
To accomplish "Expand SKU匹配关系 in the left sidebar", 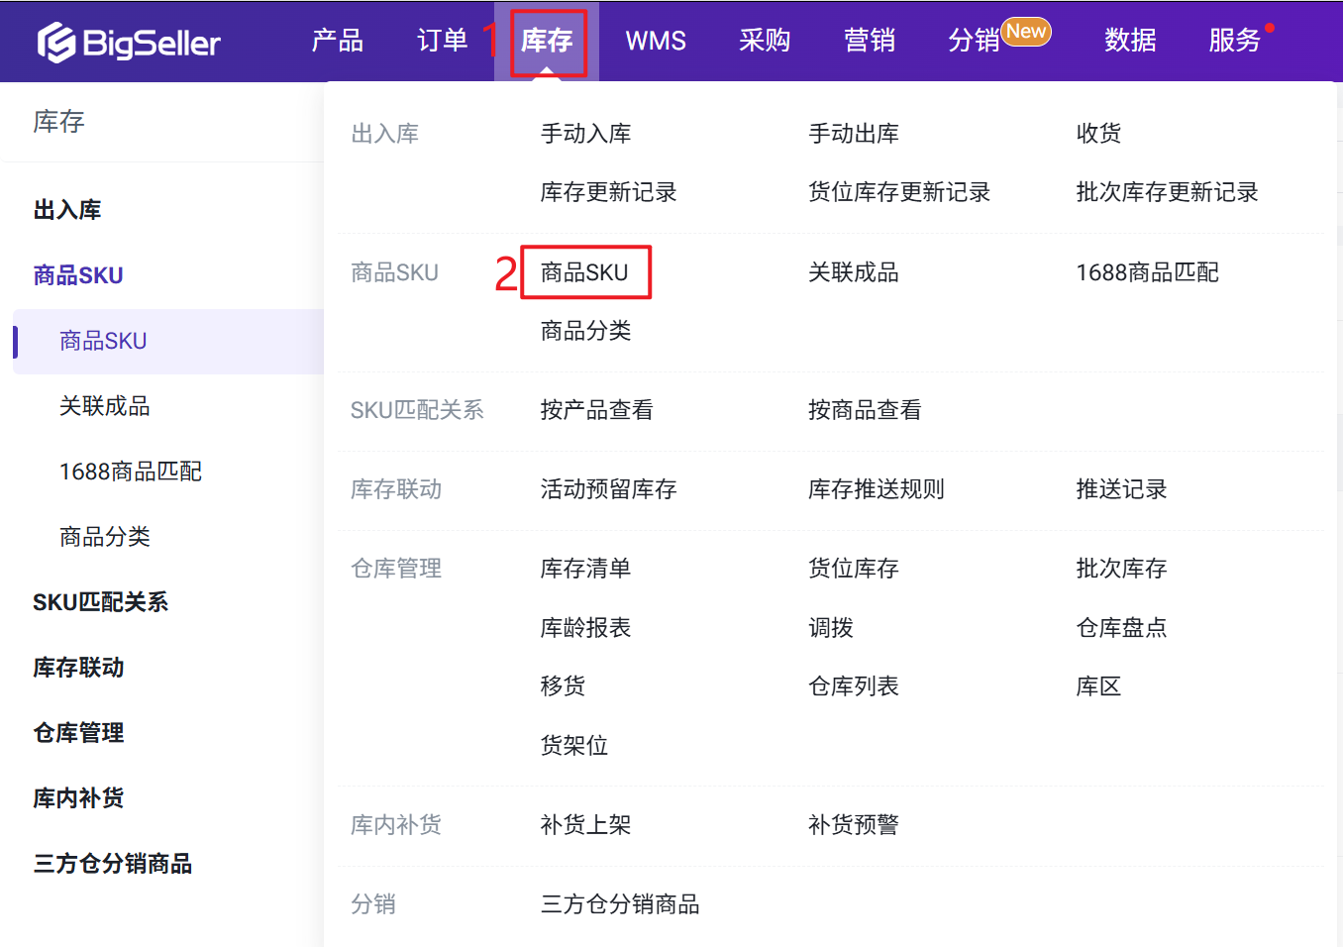I will [100, 602].
